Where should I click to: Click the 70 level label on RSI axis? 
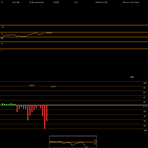[x=2, y=34]
